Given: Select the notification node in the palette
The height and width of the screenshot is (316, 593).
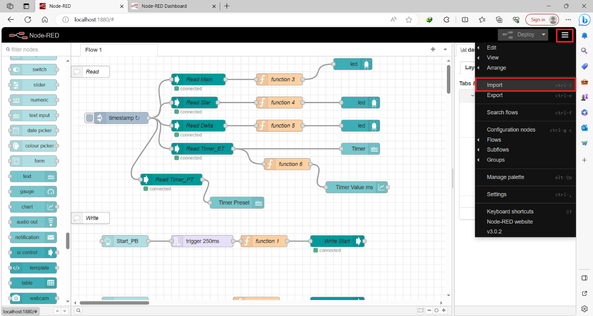Looking at the screenshot, I should pyautogui.click(x=33, y=237).
